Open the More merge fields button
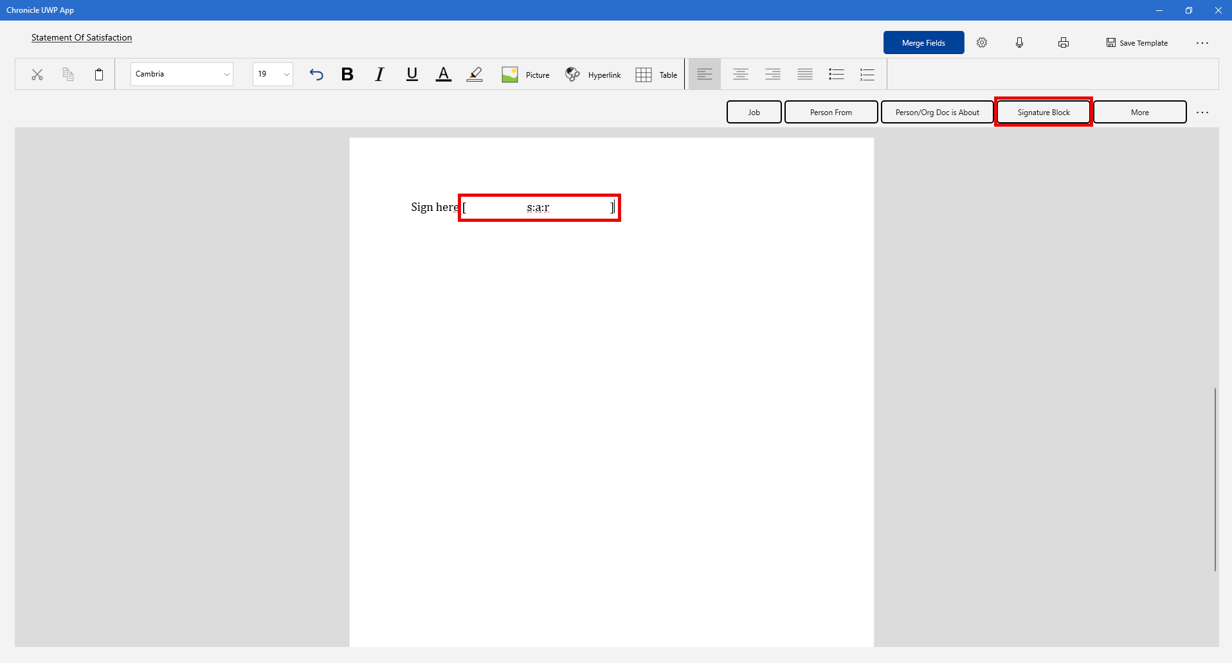Screen dimensions: 1232x663 pyautogui.click(x=1140, y=112)
